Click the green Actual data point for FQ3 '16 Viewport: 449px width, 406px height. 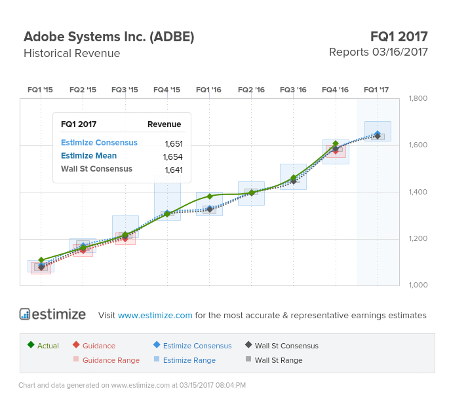294,177
